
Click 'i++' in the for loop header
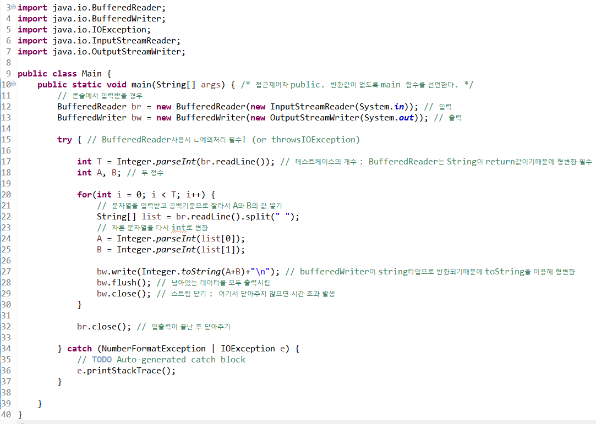coord(193,195)
